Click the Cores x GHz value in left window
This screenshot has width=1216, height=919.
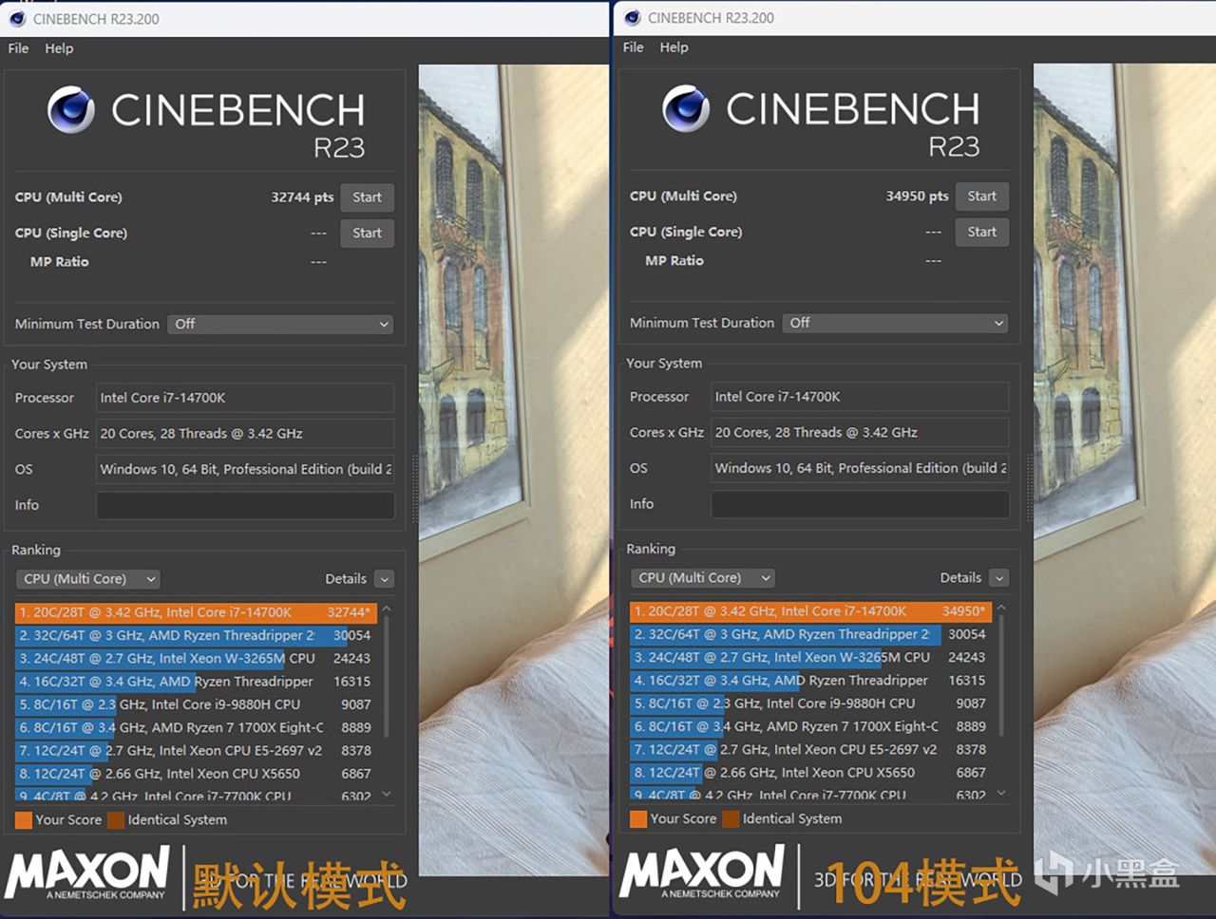(245, 434)
